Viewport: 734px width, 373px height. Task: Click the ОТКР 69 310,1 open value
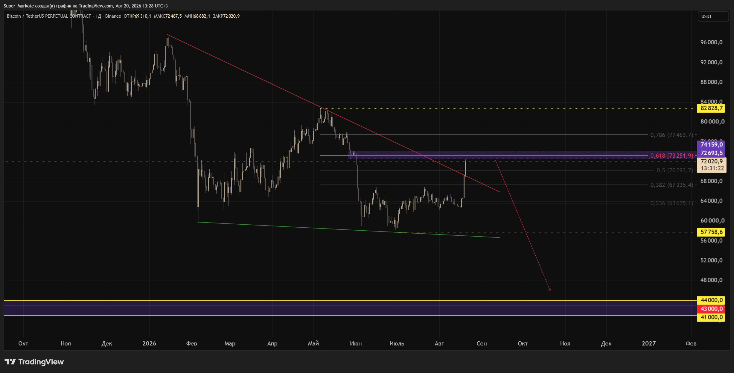pos(137,16)
